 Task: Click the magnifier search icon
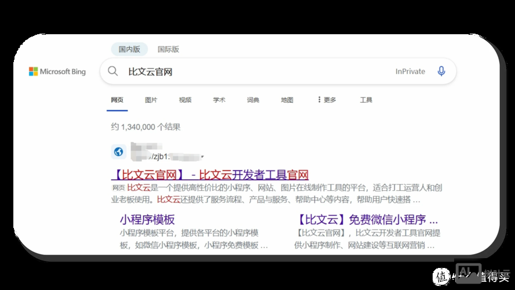(x=113, y=71)
